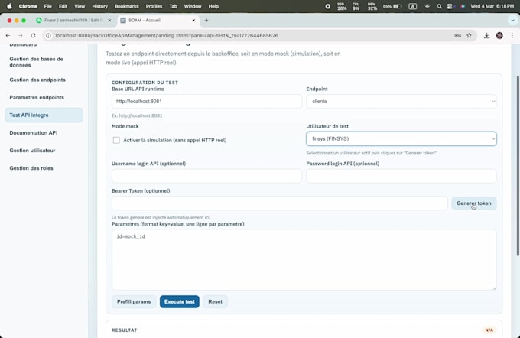
Task: Open the View menu
Action: (80, 6)
